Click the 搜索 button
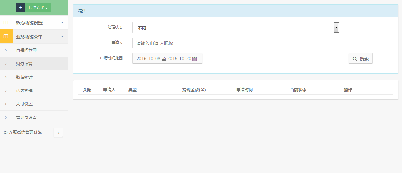 pos(361,58)
